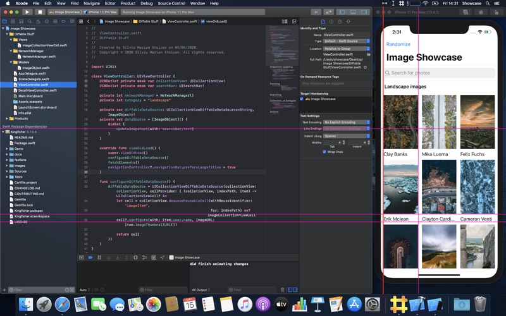This screenshot has width=506, height=316.
Task: Open the Type dropdown Default - Swift Source
Action: pos(346,41)
